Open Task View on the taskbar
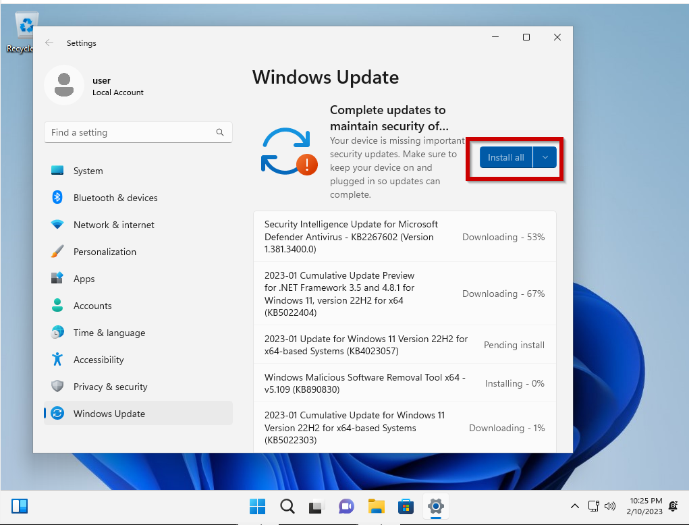The height and width of the screenshot is (525, 689). tap(316, 507)
